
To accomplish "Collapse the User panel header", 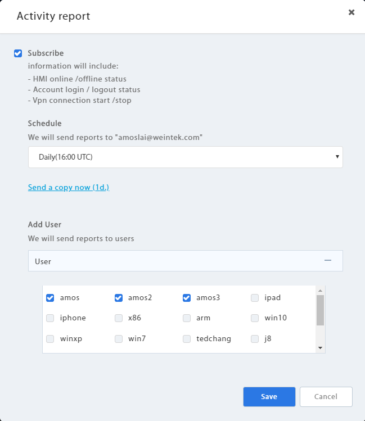I will [186, 261].
